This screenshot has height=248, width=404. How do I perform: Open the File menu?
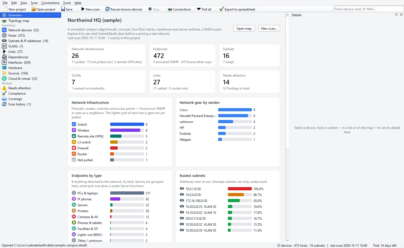pos(5,3)
